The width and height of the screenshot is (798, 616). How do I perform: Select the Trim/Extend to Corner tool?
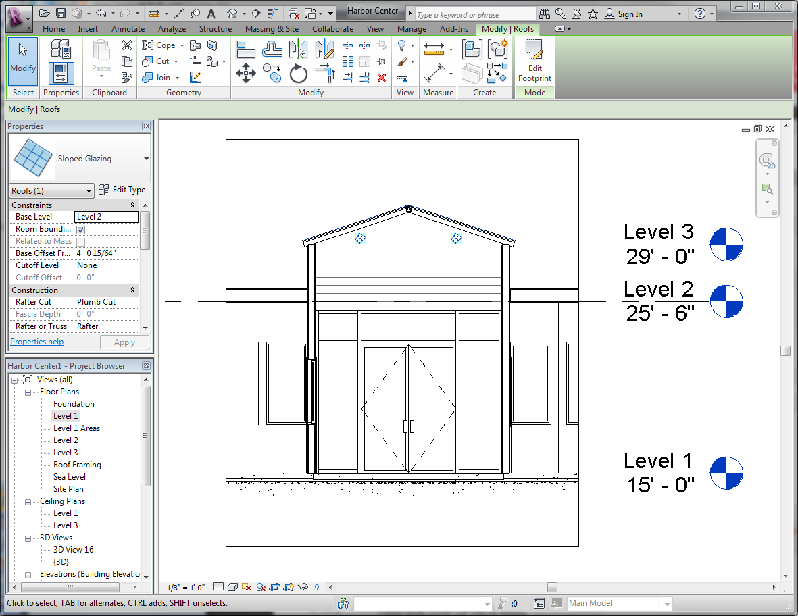(x=325, y=72)
